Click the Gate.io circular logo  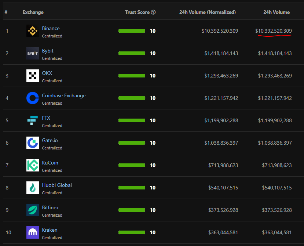32,143
